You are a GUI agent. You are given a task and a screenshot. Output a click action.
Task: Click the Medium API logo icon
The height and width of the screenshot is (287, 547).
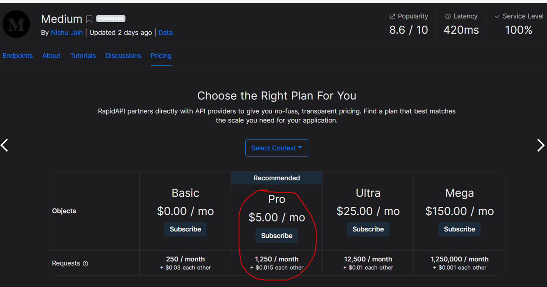[16, 24]
